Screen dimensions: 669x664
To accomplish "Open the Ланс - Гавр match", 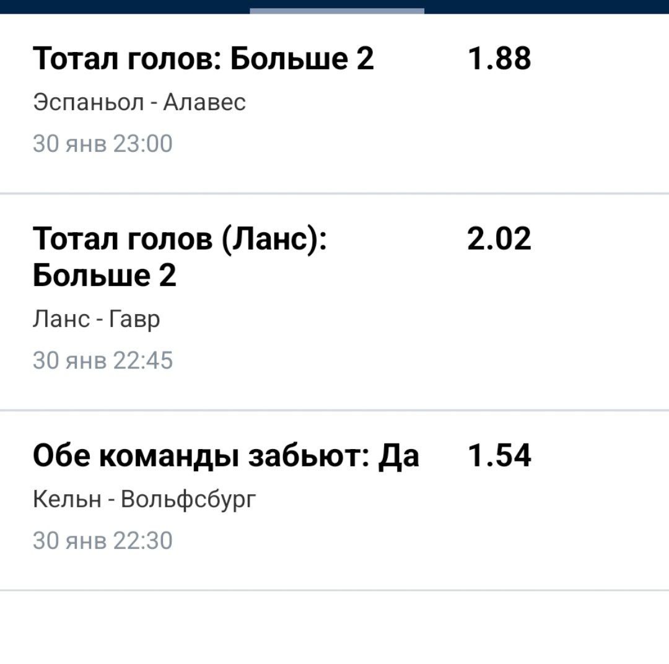I will [x=97, y=319].
